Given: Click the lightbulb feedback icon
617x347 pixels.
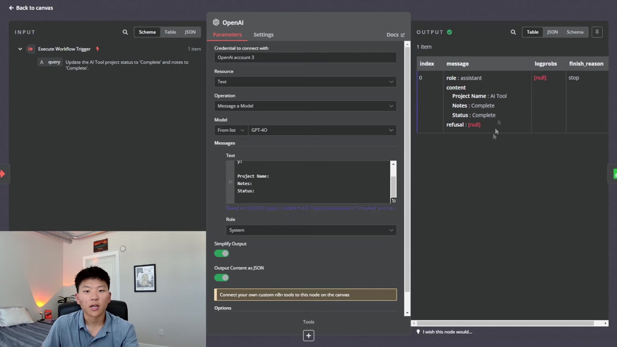Looking at the screenshot, I should pyautogui.click(x=418, y=332).
